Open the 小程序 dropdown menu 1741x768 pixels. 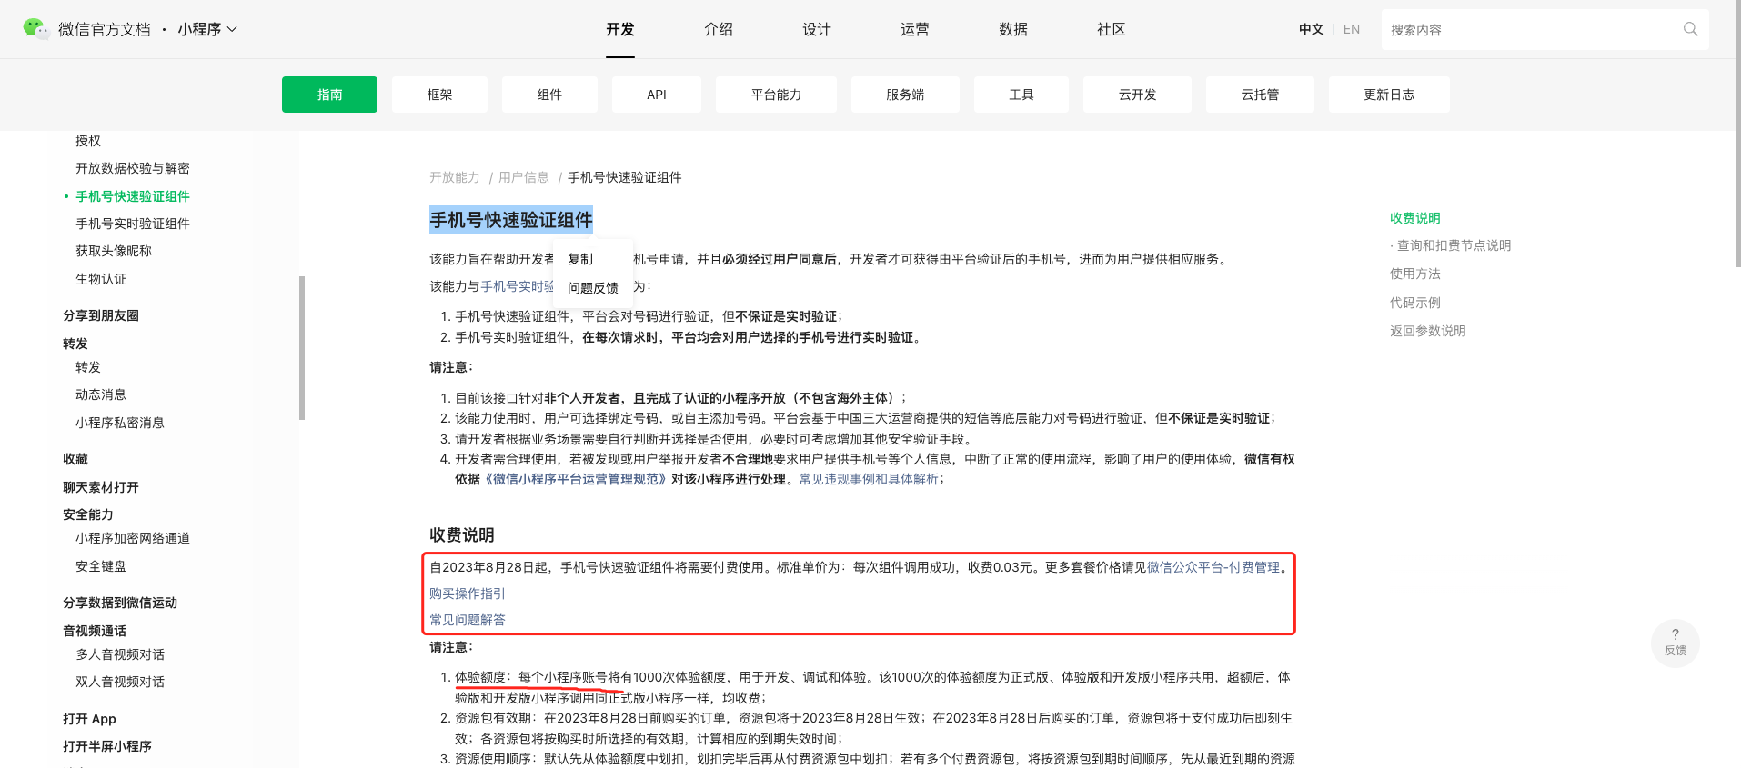point(207,29)
